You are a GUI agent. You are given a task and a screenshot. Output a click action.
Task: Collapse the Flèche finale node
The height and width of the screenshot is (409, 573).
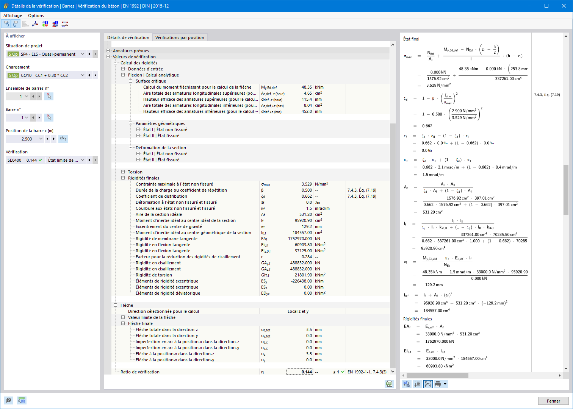(123, 323)
